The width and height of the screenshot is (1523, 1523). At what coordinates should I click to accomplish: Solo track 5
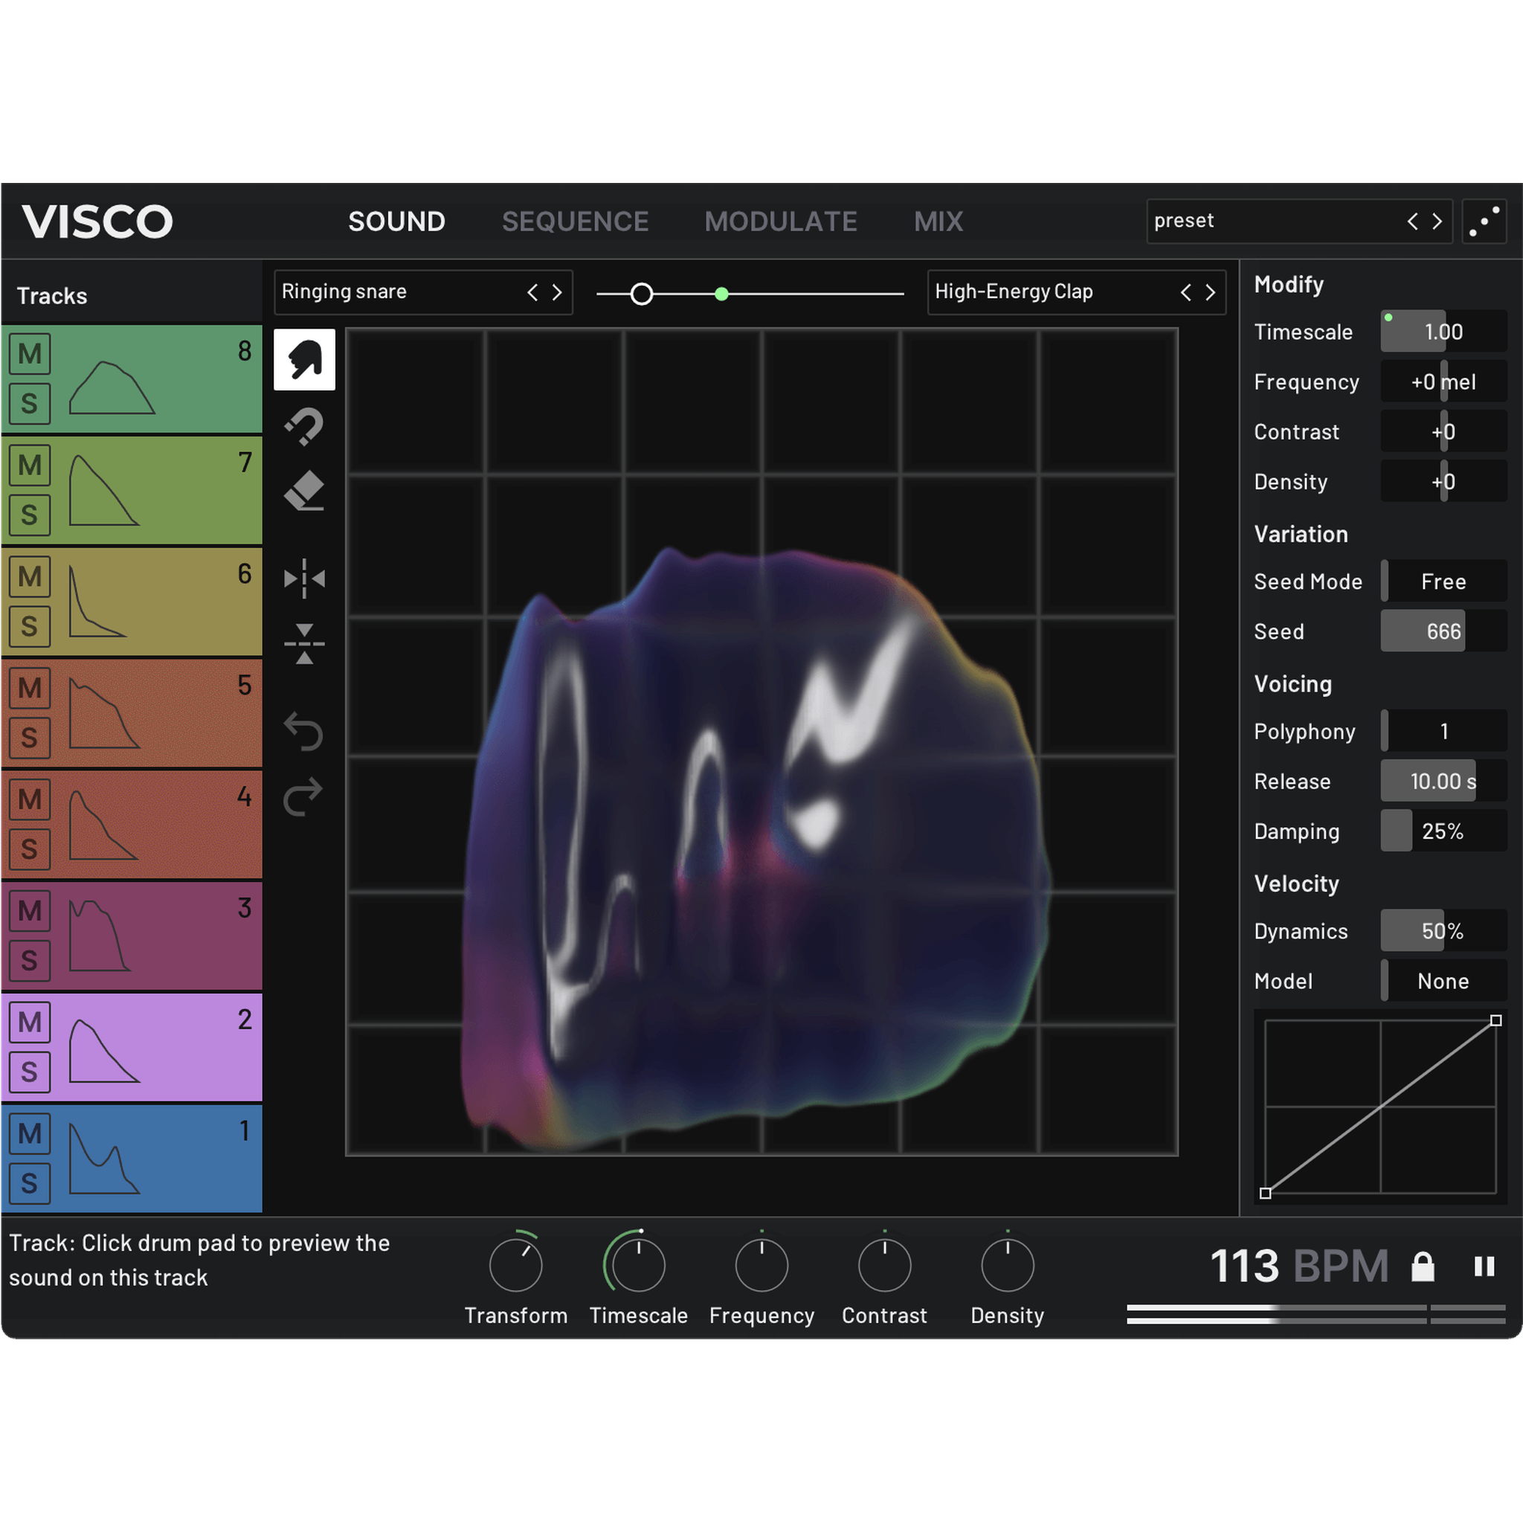point(30,738)
